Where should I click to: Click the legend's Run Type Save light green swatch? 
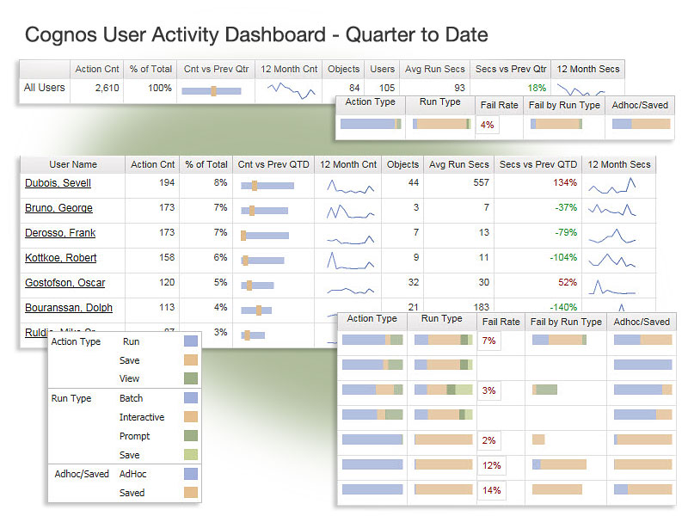191,455
